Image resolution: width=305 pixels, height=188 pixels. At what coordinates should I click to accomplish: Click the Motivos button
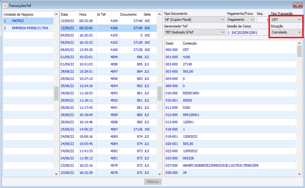pos(153,182)
